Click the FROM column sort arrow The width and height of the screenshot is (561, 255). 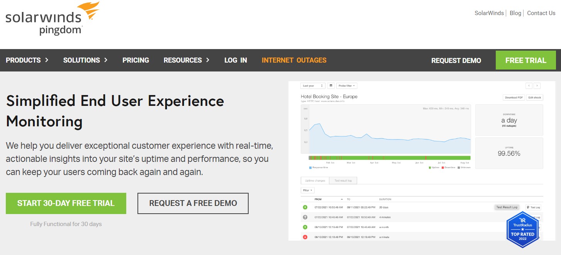pyautogui.click(x=342, y=199)
